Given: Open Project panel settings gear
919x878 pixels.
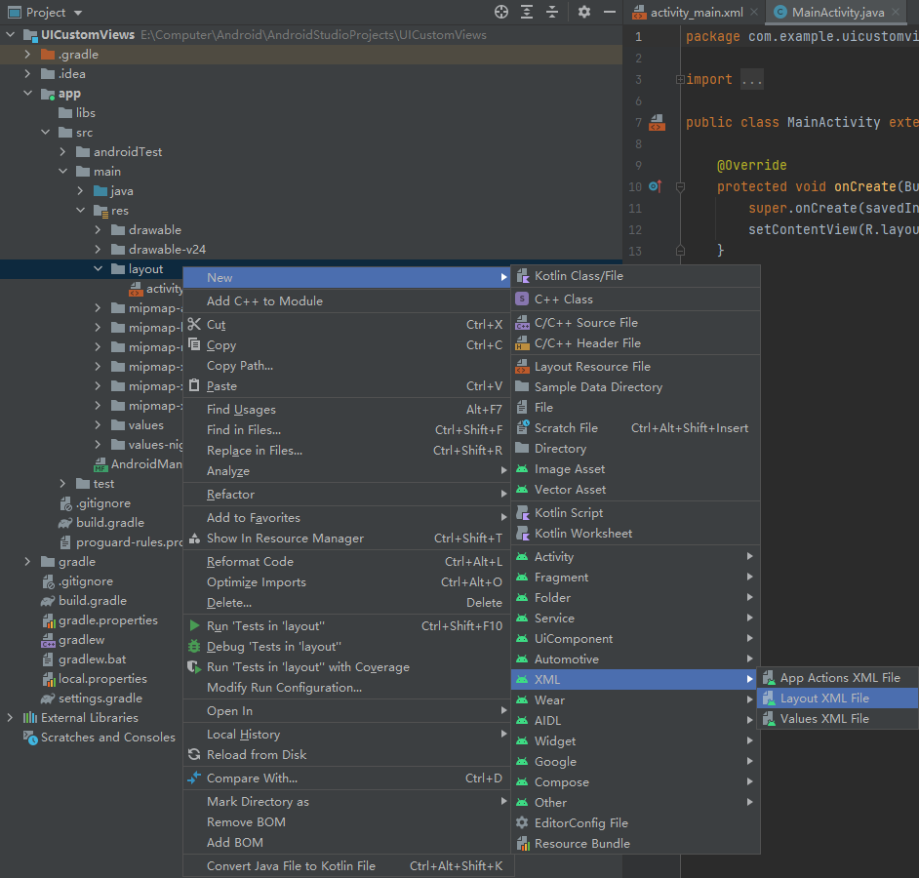Looking at the screenshot, I should [583, 12].
